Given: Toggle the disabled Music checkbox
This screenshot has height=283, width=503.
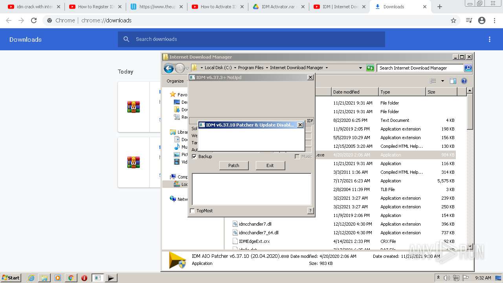Looking at the screenshot, I should click(x=297, y=156).
